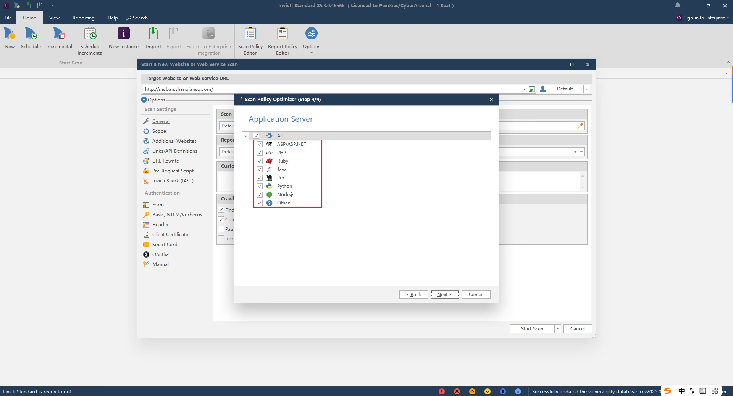The height and width of the screenshot is (396, 733).
Task: Toggle the All application servers checkbox
Action: click(x=256, y=136)
